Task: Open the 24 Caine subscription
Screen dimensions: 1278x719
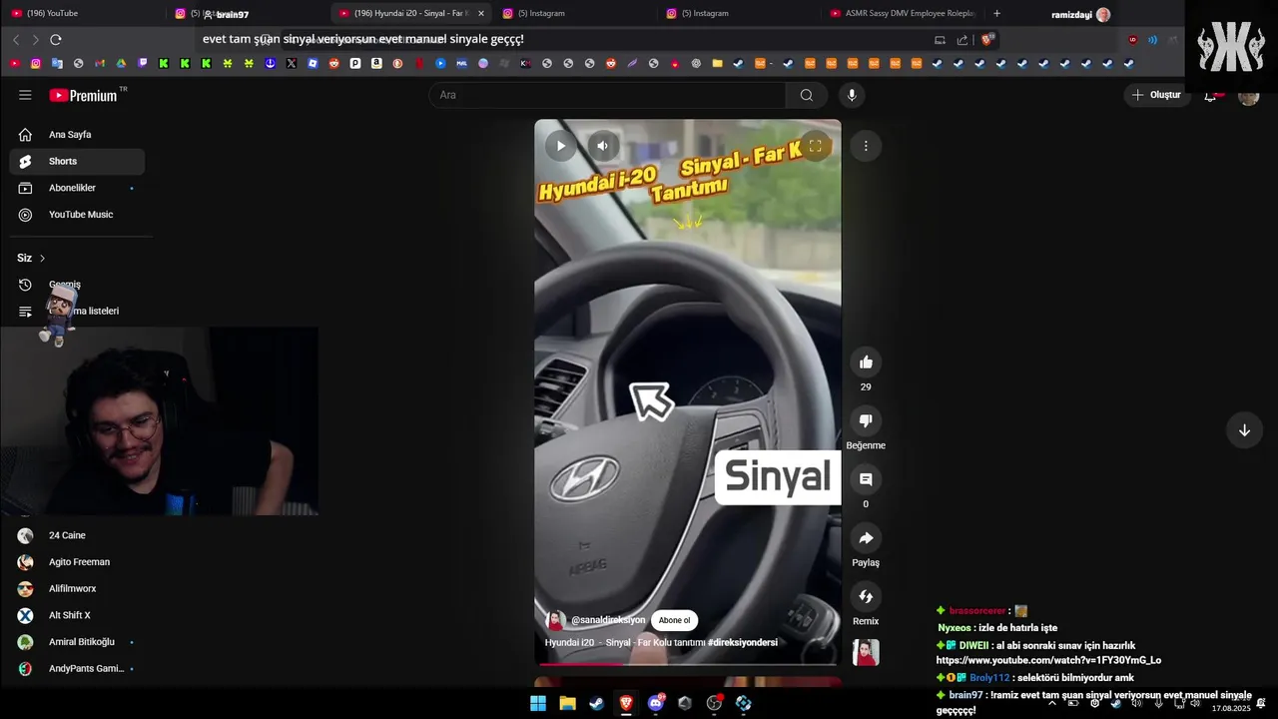Action: point(77,535)
